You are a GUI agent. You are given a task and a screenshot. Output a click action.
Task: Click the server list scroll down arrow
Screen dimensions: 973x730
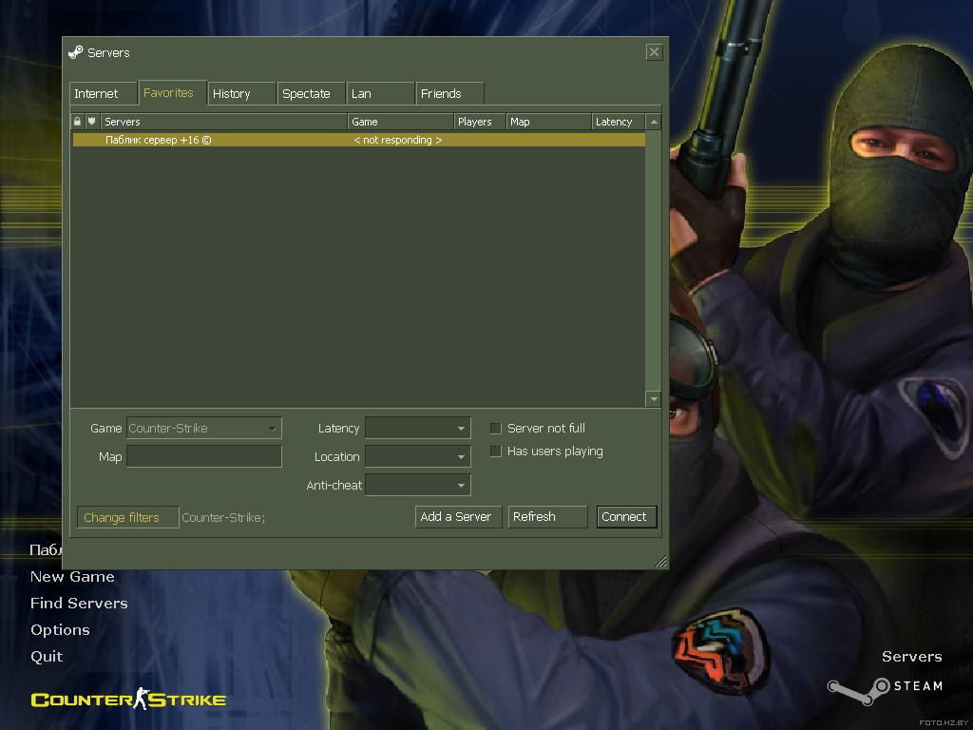click(654, 398)
